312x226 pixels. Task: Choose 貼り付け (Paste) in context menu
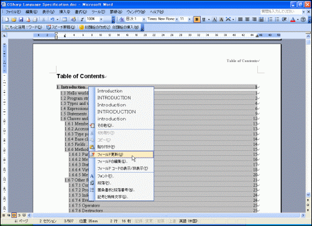point(121,147)
